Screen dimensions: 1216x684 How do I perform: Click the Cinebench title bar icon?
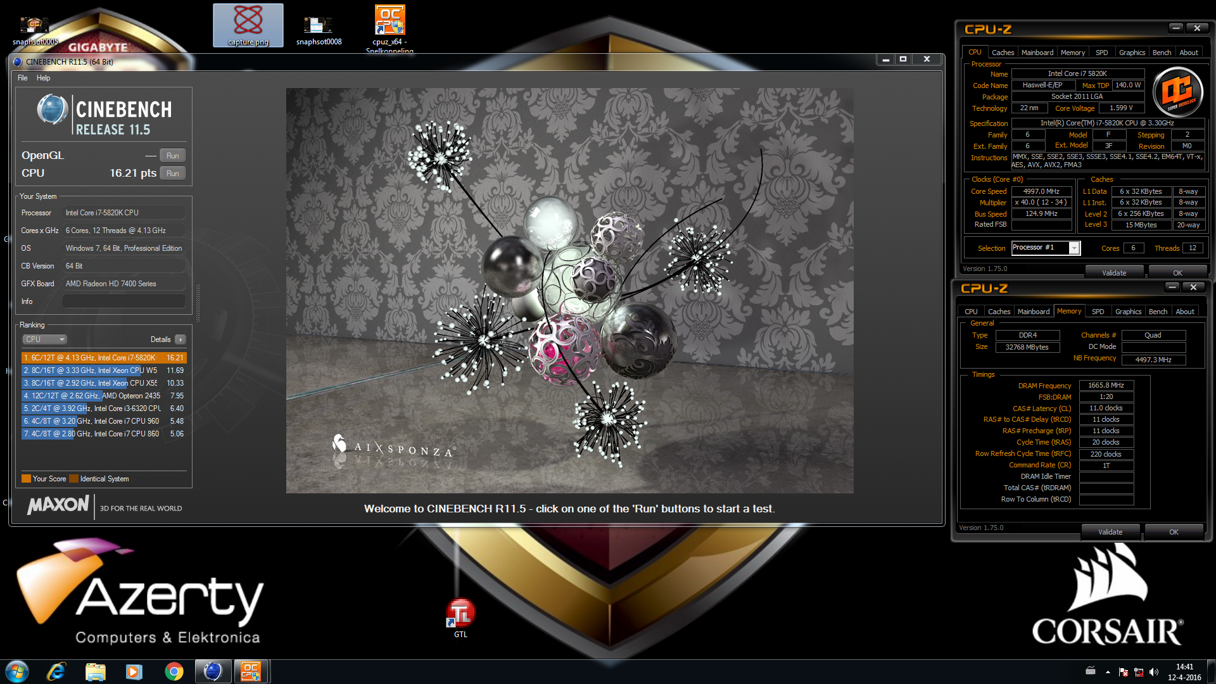click(x=18, y=61)
